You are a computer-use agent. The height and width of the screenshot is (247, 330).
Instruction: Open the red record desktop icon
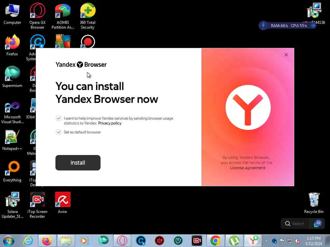click(88, 41)
